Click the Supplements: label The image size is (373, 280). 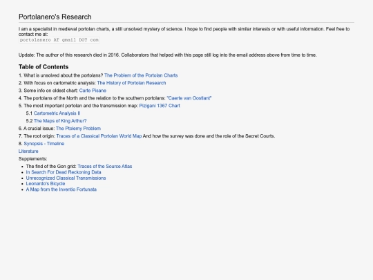(33, 159)
